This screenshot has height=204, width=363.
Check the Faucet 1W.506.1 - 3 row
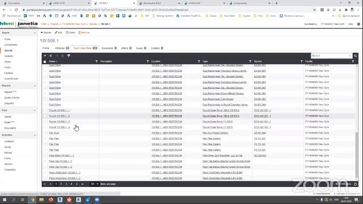click(45, 122)
